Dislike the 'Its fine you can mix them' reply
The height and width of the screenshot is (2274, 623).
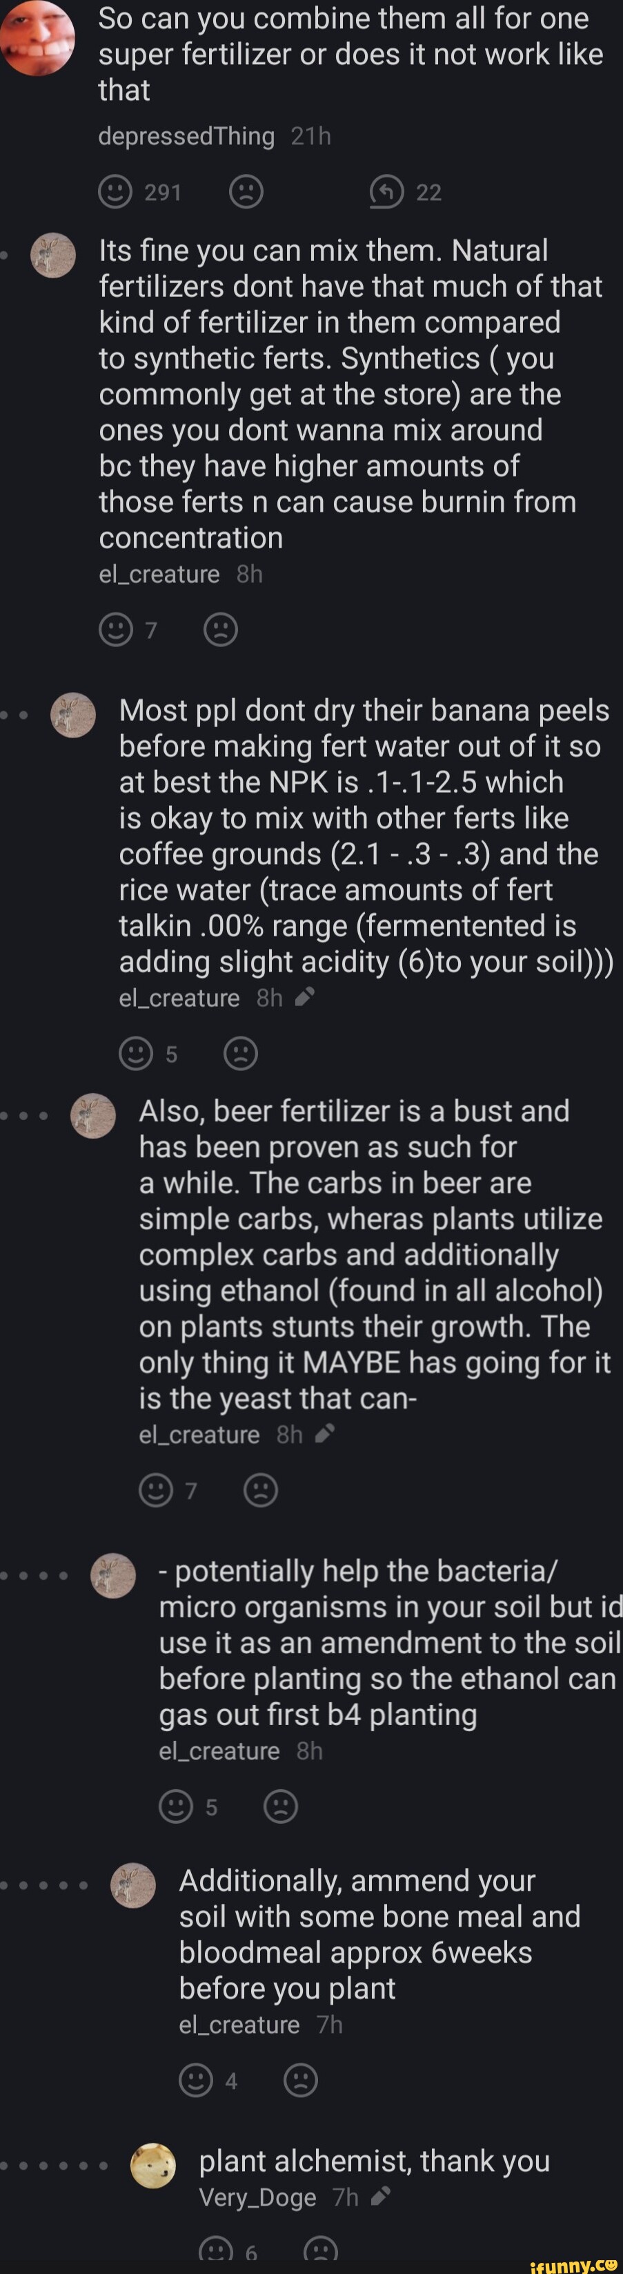(x=221, y=629)
